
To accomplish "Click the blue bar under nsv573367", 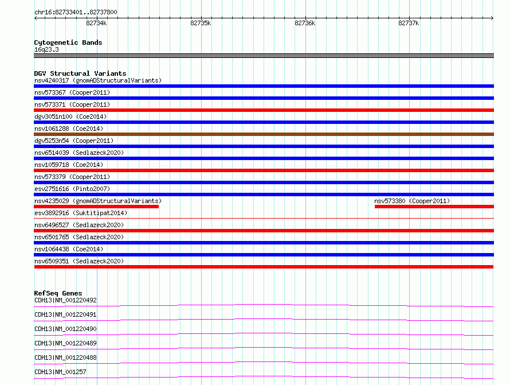I will coord(264,98).
